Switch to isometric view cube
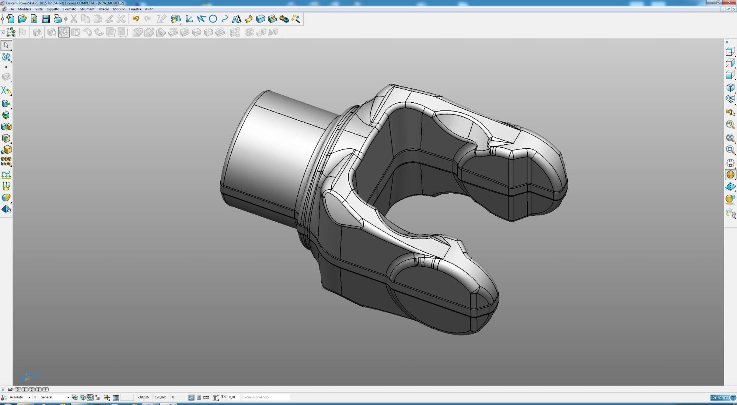This screenshot has height=405, width=737. [x=730, y=88]
